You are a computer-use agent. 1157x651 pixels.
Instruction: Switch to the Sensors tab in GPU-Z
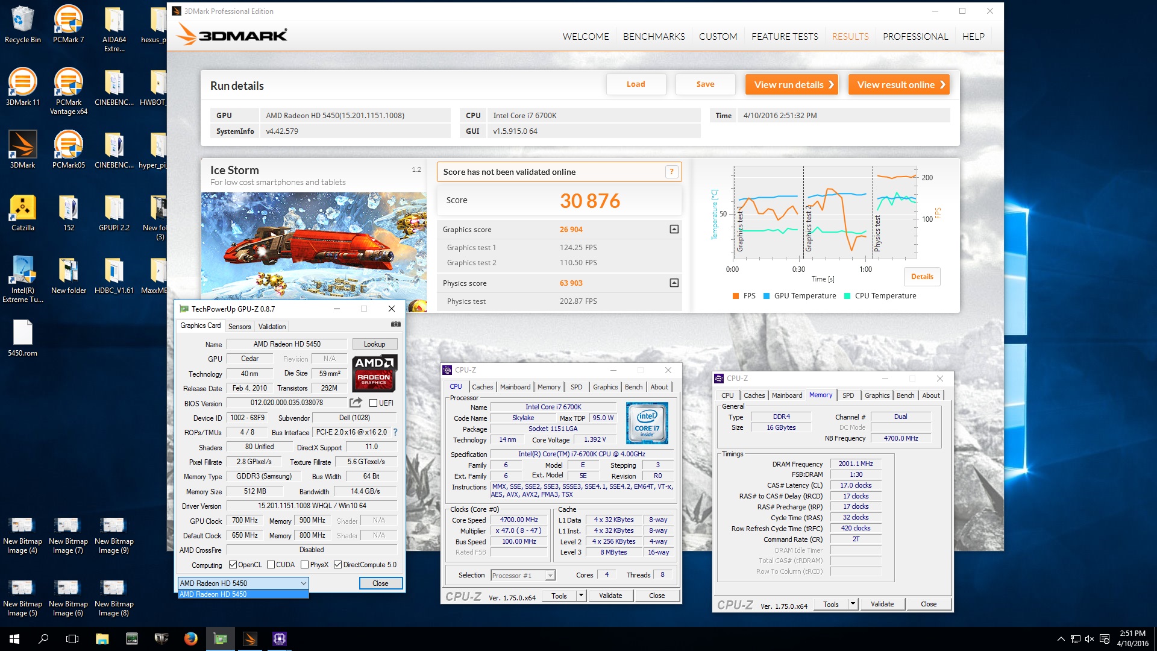[x=239, y=327]
